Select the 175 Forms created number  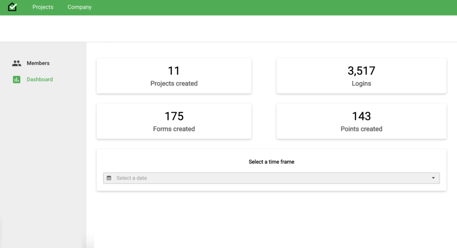click(174, 116)
